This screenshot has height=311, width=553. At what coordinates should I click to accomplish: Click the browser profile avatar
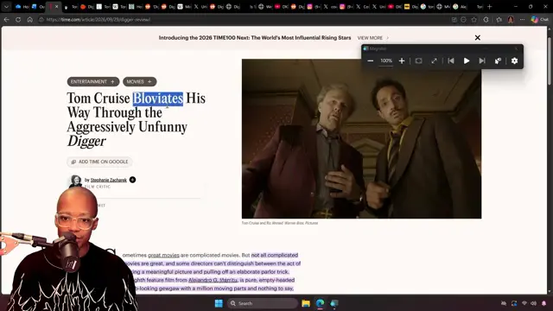click(x=511, y=20)
